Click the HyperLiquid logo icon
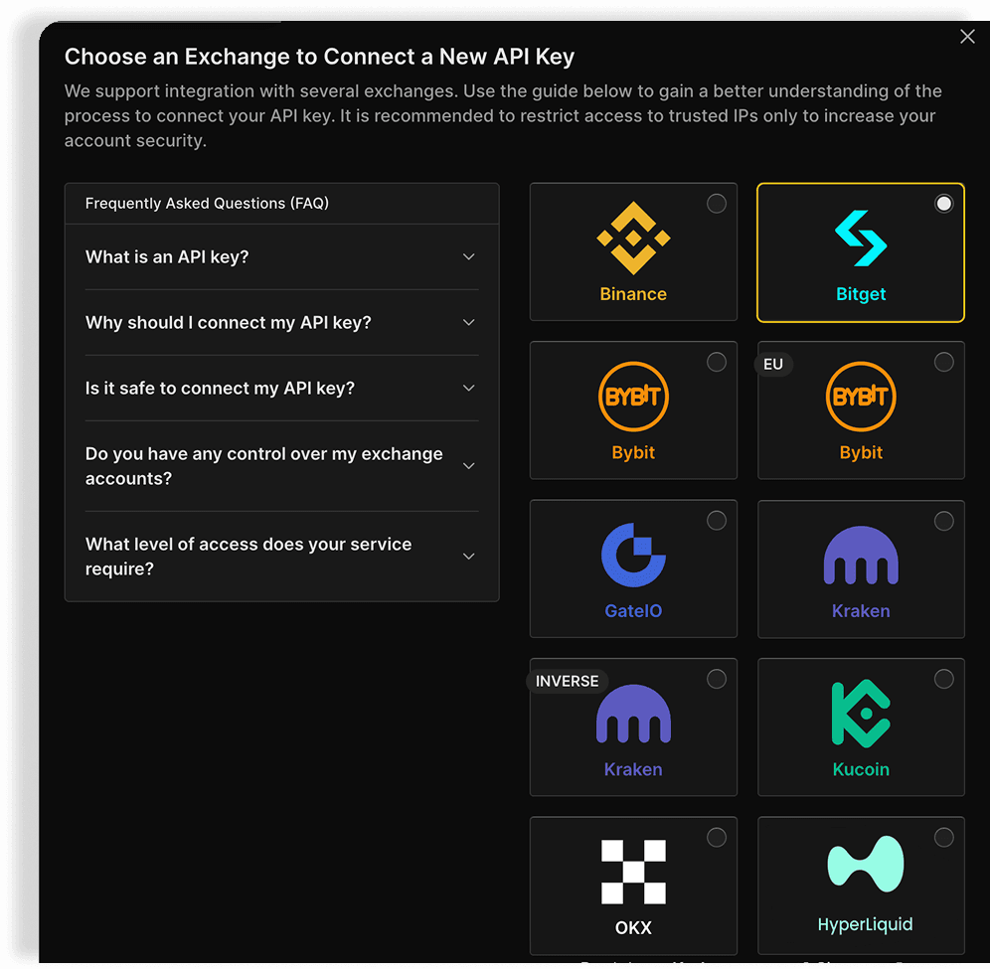Image resolution: width=990 pixels, height=969 pixels. (865, 864)
